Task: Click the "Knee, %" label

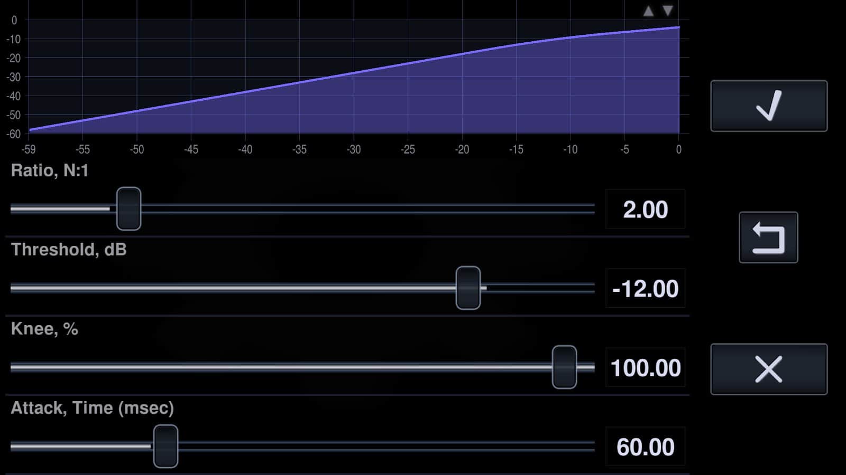Action: point(44,329)
